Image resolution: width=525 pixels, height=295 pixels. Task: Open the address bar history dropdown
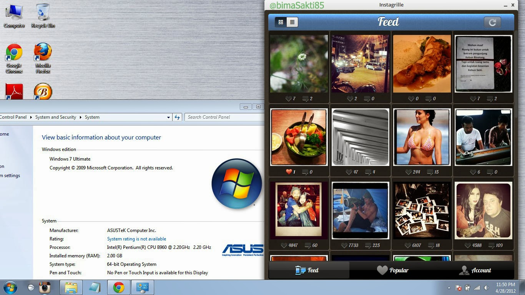(168, 118)
